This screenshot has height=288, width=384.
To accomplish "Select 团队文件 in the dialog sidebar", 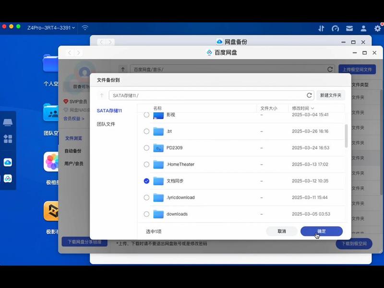I will [x=106, y=124].
